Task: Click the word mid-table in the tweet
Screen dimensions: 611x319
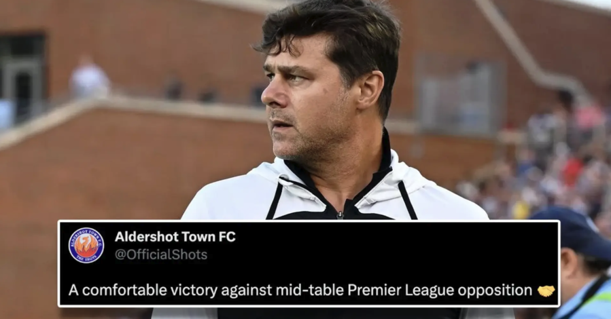Action: [x=310, y=290]
